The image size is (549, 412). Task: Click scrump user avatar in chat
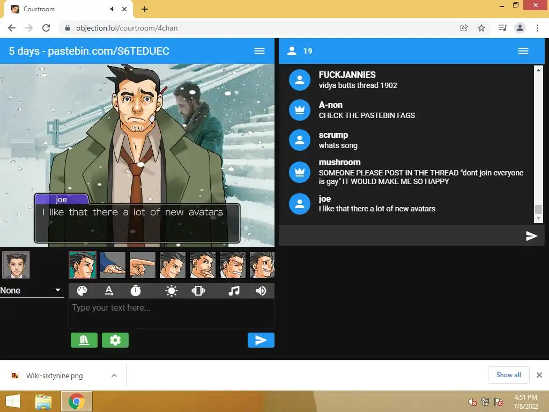pos(300,140)
